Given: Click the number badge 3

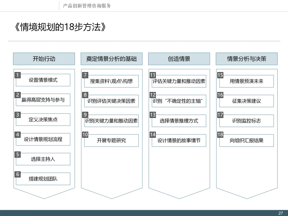Looking at the screenshot, I should tap(18, 115).
